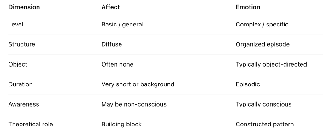Select the Awareness row label

[x=24, y=104]
